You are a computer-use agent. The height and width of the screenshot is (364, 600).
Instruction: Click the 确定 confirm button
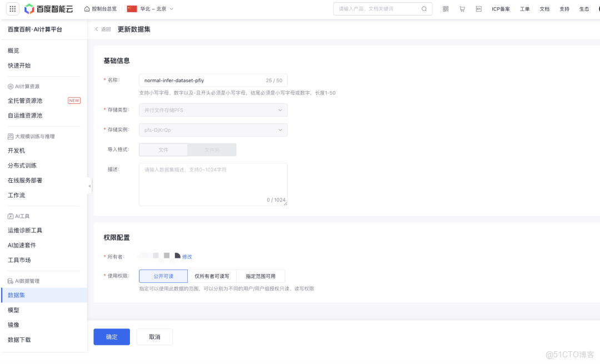pyautogui.click(x=111, y=337)
